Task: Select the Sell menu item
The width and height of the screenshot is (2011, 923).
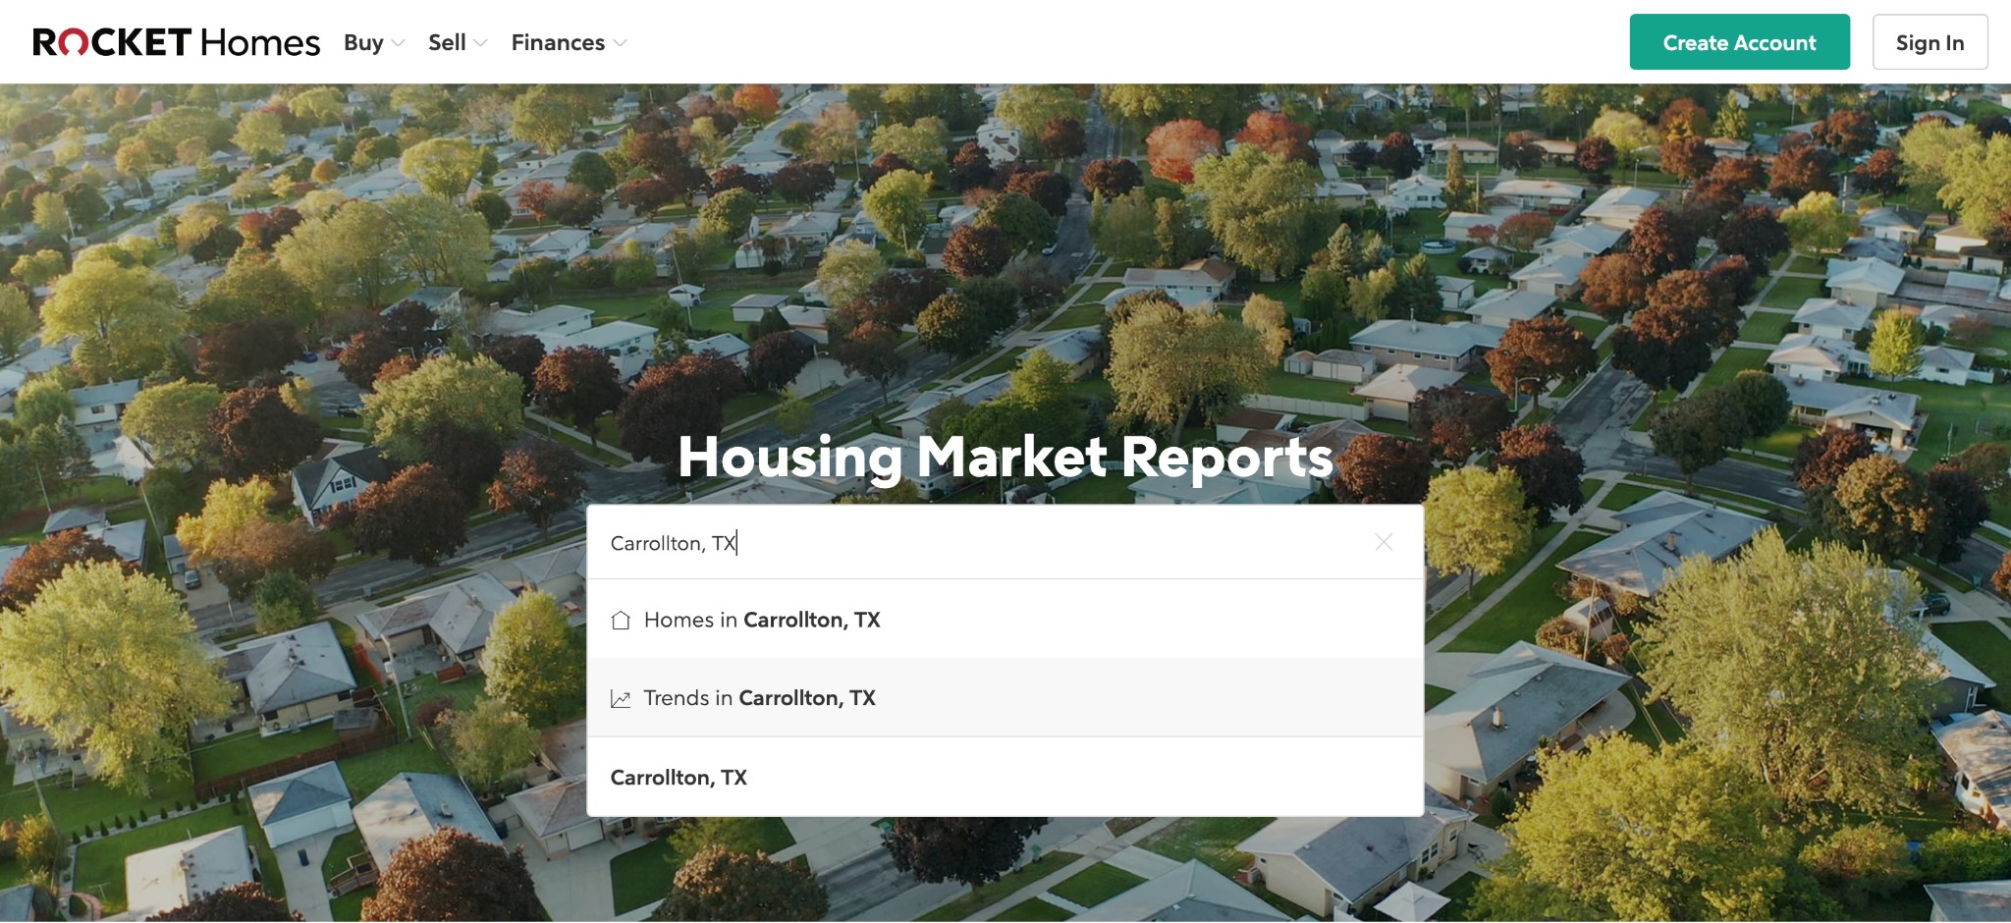Action: pyautogui.click(x=449, y=42)
